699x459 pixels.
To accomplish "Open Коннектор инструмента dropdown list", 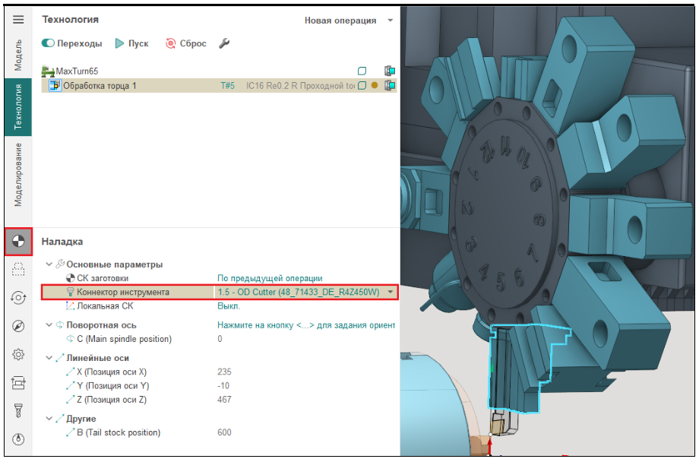I will 391,292.
